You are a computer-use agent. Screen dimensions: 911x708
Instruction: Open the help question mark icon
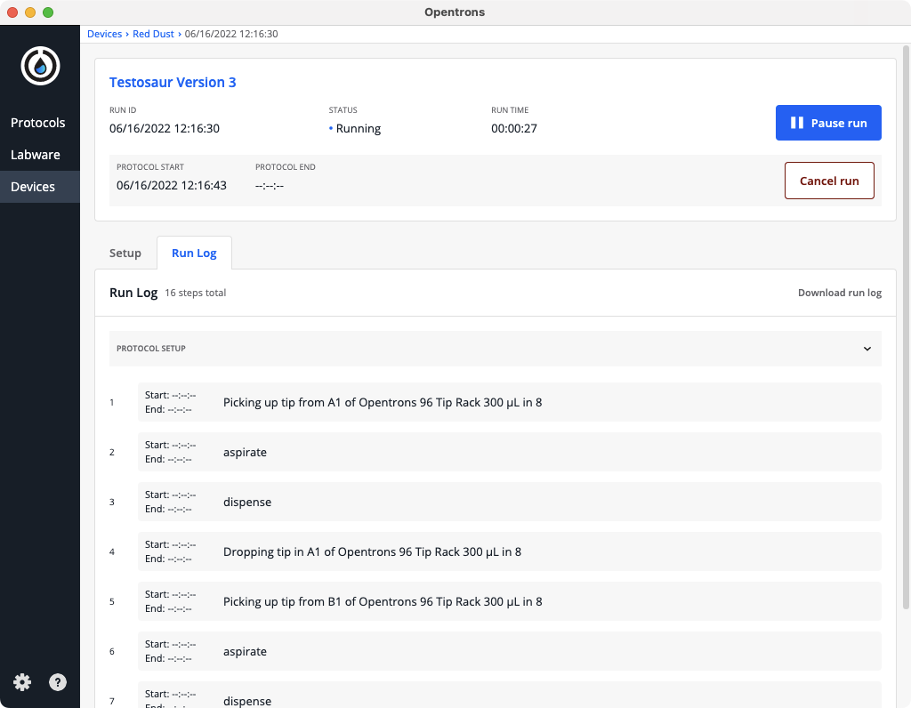click(x=58, y=682)
